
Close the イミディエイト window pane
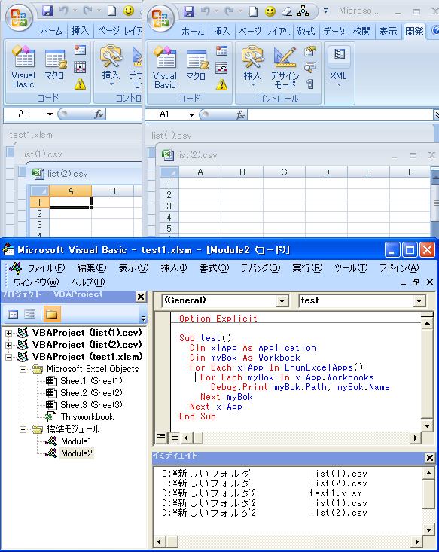coord(430,458)
